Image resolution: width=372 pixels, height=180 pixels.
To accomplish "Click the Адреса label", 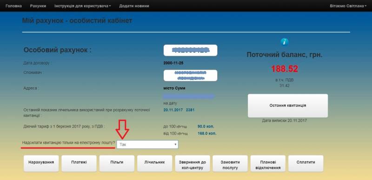I will coord(31,88).
